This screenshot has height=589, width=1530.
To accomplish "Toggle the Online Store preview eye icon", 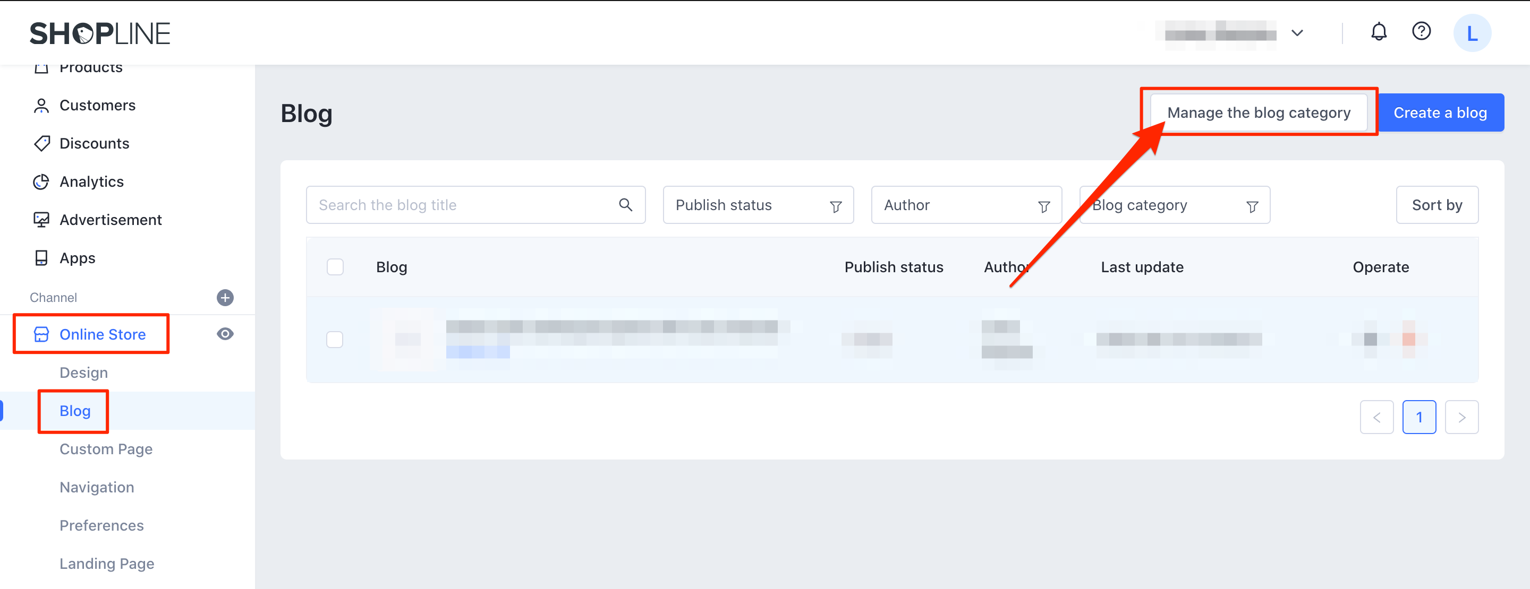I will (x=225, y=334).
